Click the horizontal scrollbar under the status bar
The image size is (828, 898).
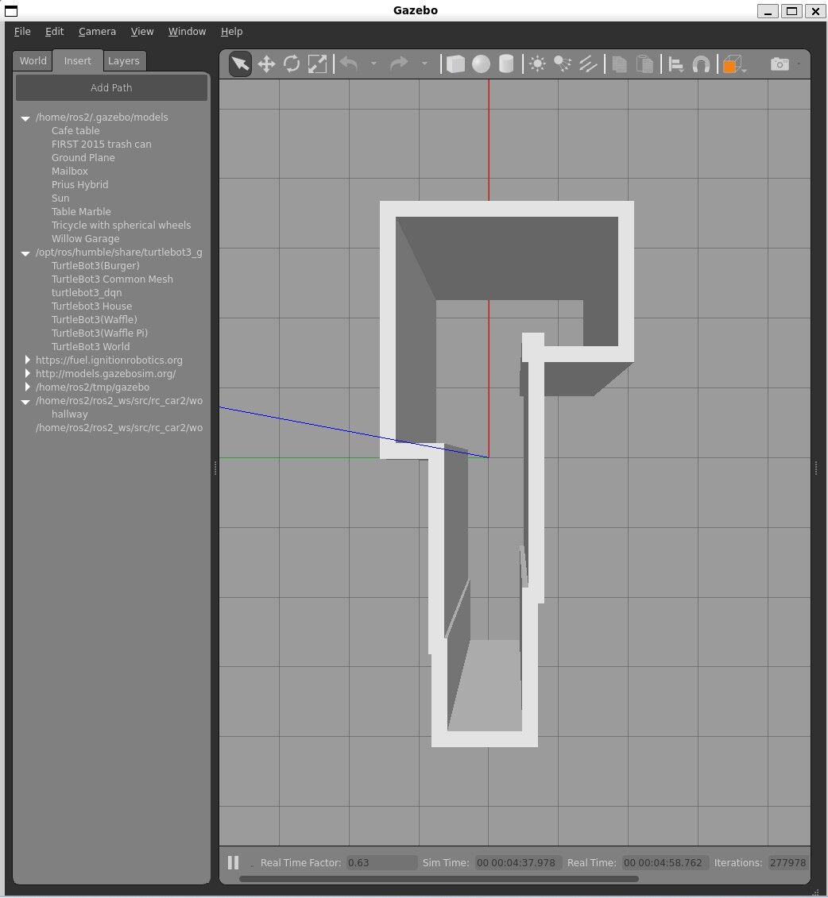tap(439, 878)
